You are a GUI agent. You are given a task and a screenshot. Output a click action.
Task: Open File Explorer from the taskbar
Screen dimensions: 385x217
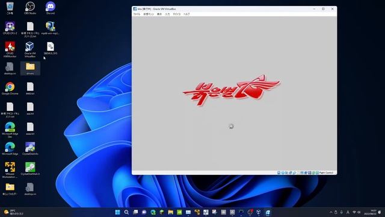click(171, 212)
